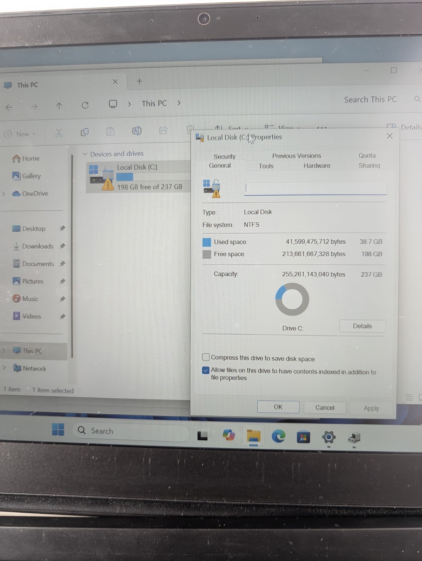Click the disk usage donut chart
This screenshot has height=561, width=422.
[292, 299]
